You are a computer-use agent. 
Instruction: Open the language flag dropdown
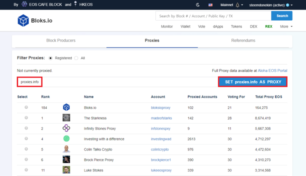(210, 5)
